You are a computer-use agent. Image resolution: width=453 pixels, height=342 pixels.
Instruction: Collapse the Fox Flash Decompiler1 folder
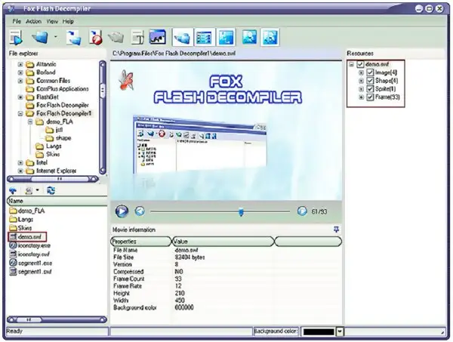pyautogui.click(x=20, y=113)
